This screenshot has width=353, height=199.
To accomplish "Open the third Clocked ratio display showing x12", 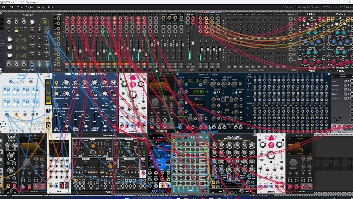I will coord(21,56).
